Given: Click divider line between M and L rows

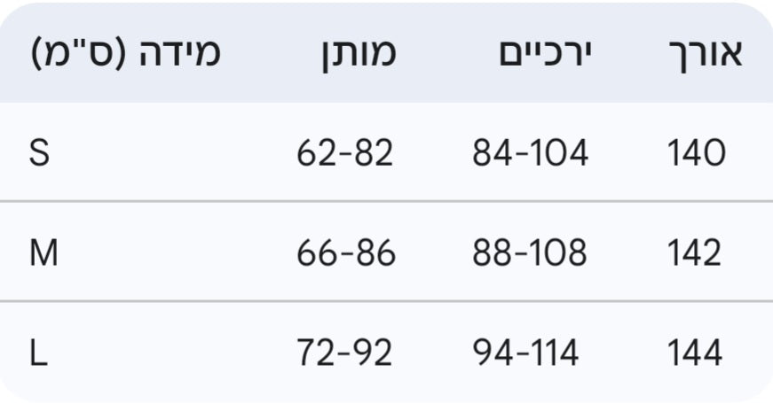Looking at the screenshot, I should [x=386, y=302].
